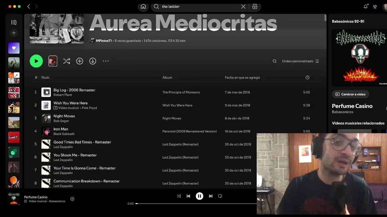This screenshot has width=387, height=217.
Task: Skip to the next track
Action: [x=211, y=196]
